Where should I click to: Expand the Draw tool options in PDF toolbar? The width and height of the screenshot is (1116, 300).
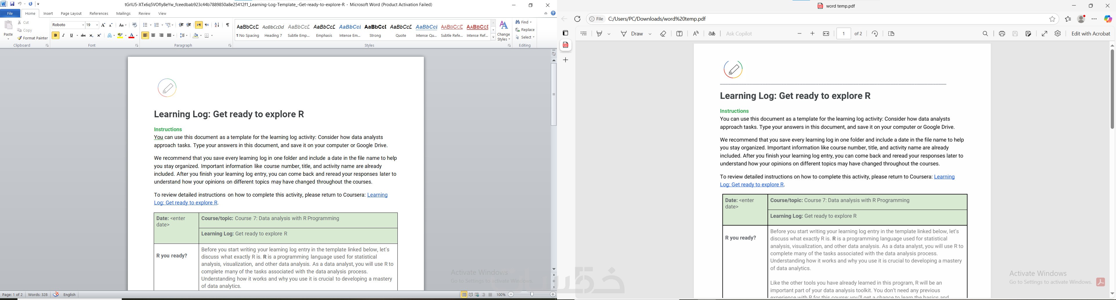650,34
